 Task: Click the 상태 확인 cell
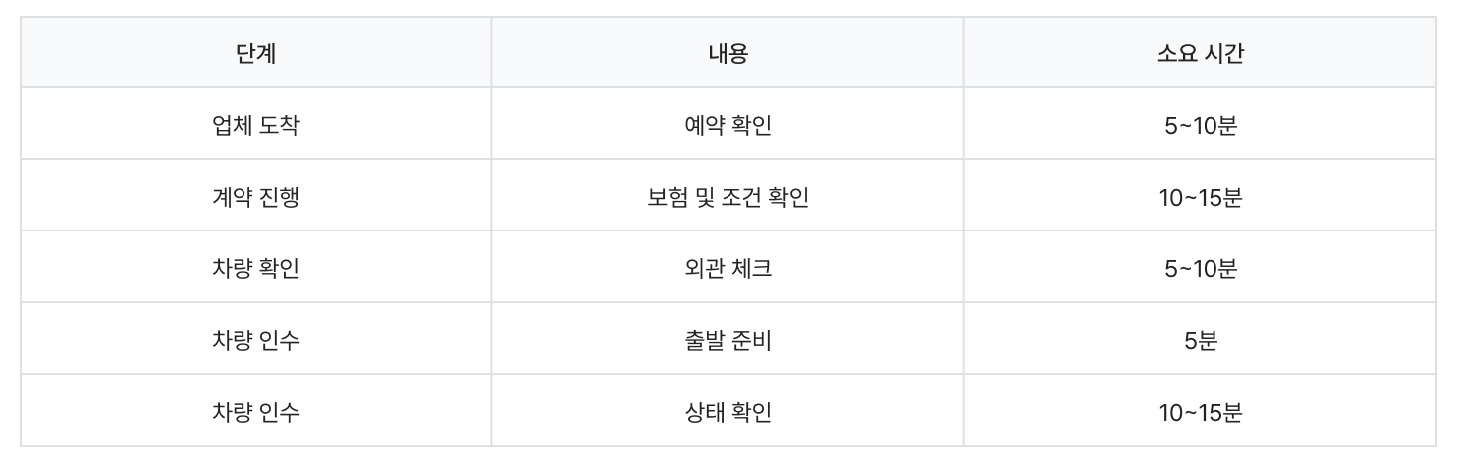coord(727,411)
